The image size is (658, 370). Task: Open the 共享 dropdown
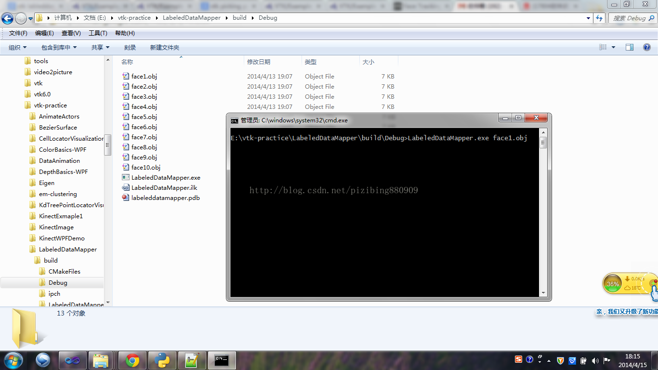click(101, 47)
